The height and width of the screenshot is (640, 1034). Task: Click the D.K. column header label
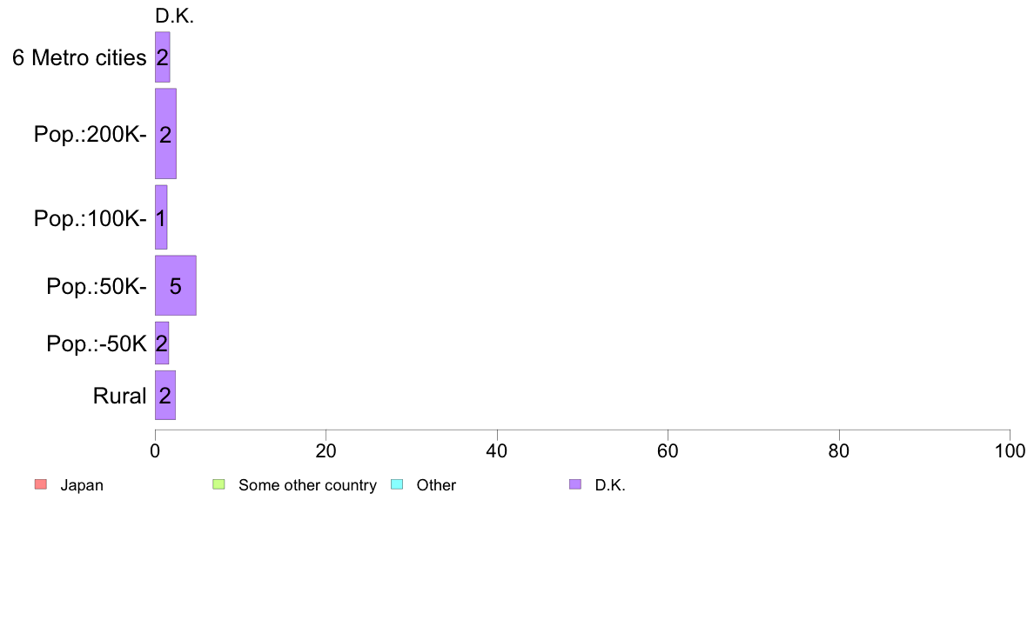(174, 17)
